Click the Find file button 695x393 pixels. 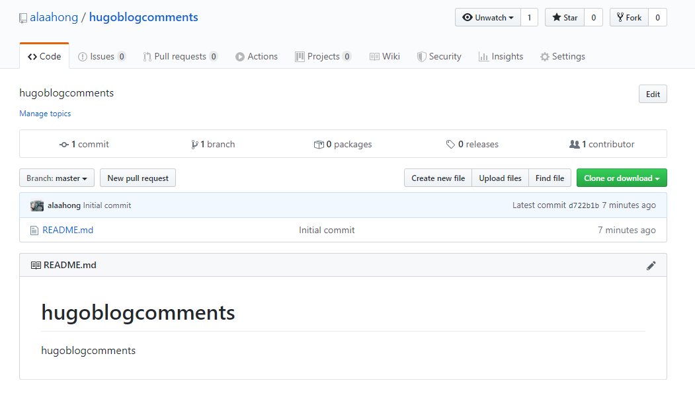550,178
